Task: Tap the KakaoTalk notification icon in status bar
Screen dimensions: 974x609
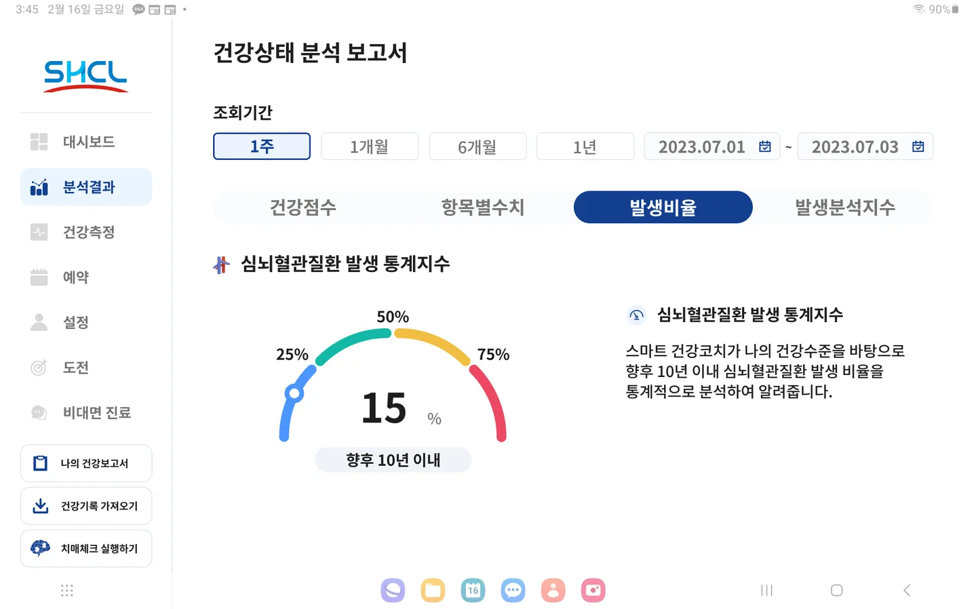Action: [138, 9]
